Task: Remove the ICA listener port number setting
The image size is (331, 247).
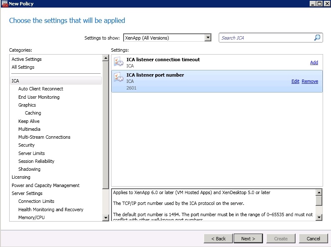Action: 310,81
